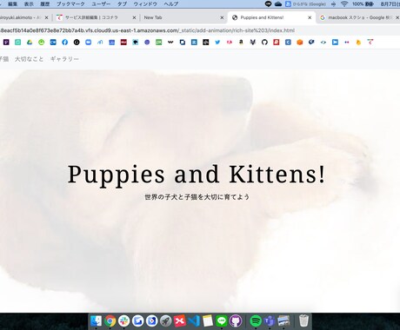Image resolution: width=400 pixels, height=330 pixels.
Task: Open XMind red X icon in Dock
Action: tap(180, 320)
